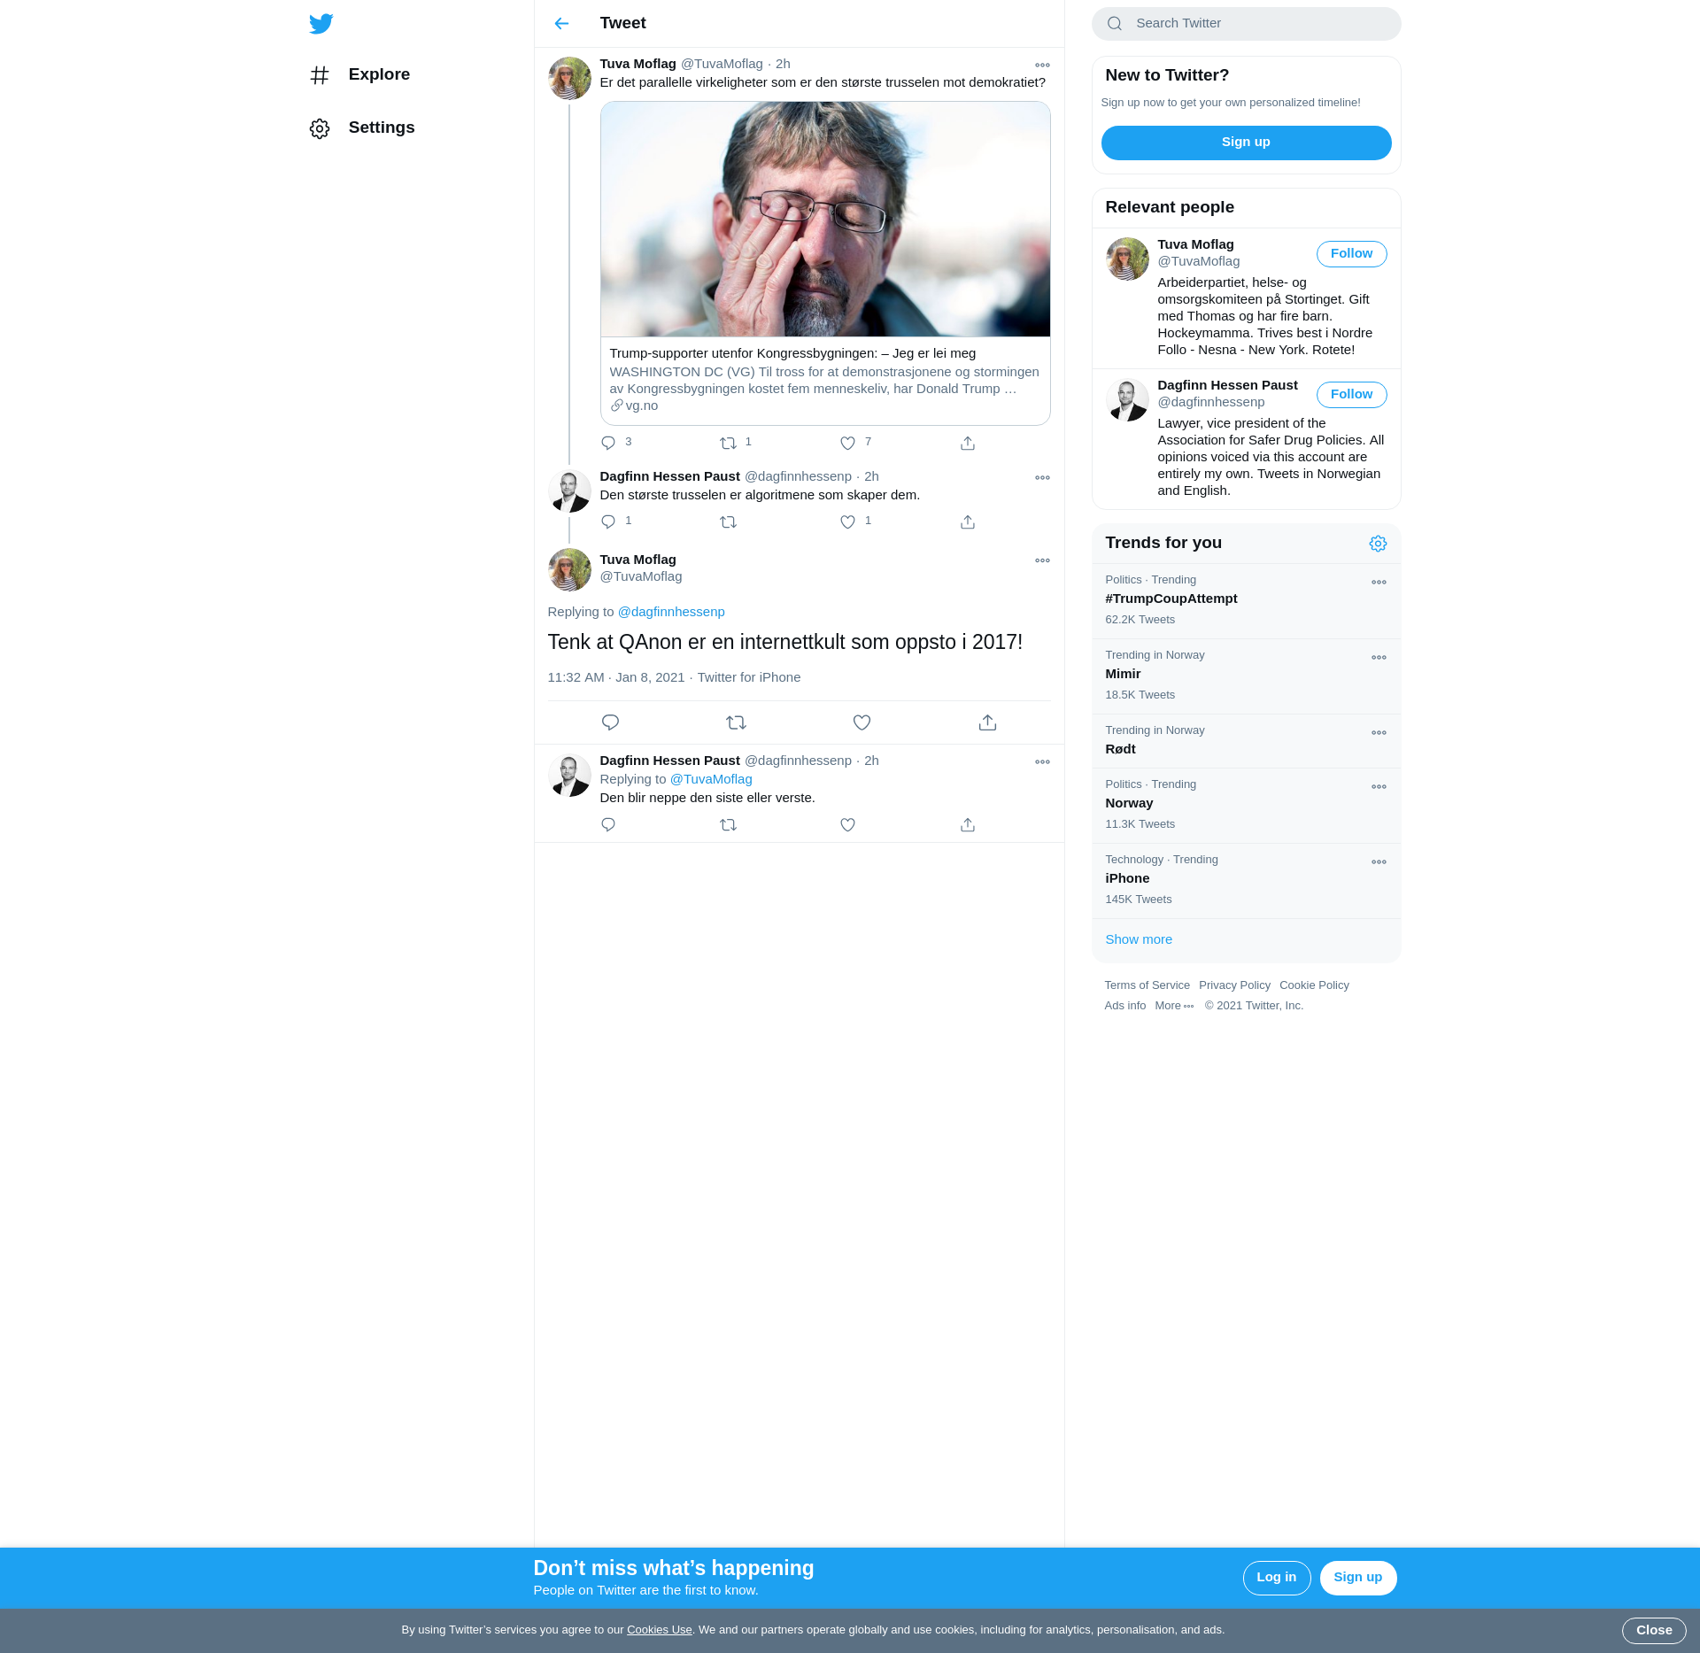This screenshot has height=1653, width=1700.
Task: Expand the More footer menu
Action: 1174,1006
